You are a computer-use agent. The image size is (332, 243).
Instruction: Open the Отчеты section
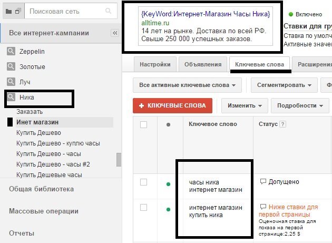22,234
